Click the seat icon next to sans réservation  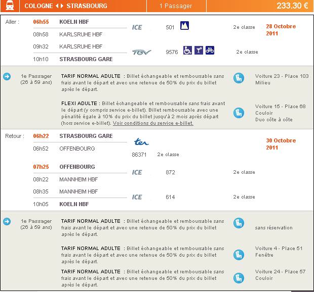click(239, 223)
